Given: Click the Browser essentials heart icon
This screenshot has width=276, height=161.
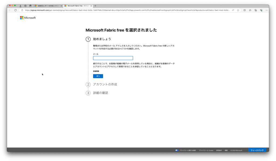Looking at the screenshot, I should (261, 10).
